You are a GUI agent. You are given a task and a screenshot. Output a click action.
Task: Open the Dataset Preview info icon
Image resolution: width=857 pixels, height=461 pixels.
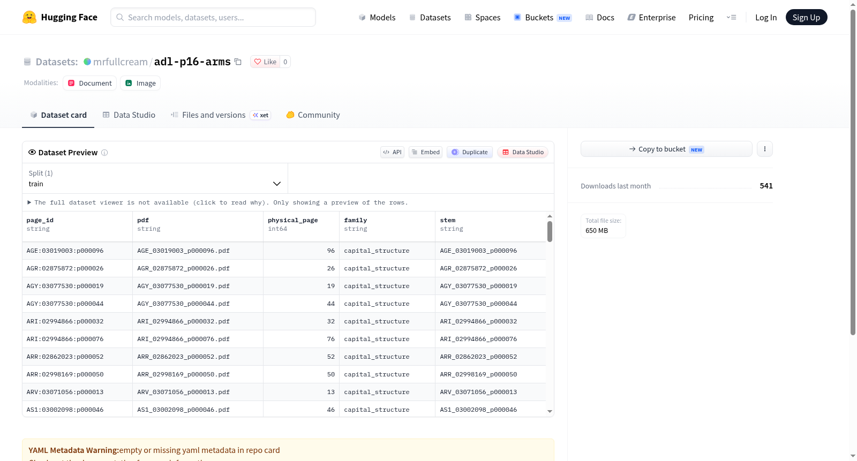104,153
